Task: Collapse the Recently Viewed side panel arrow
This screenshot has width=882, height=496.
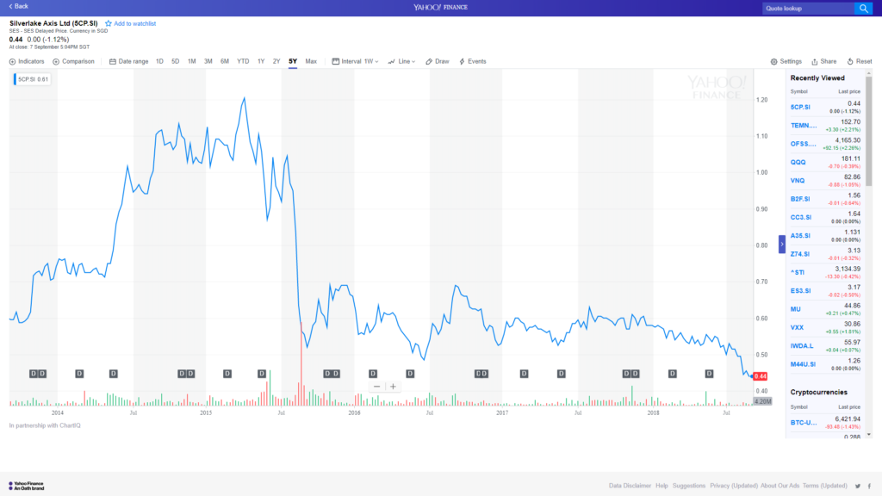Action: (782, 244)
